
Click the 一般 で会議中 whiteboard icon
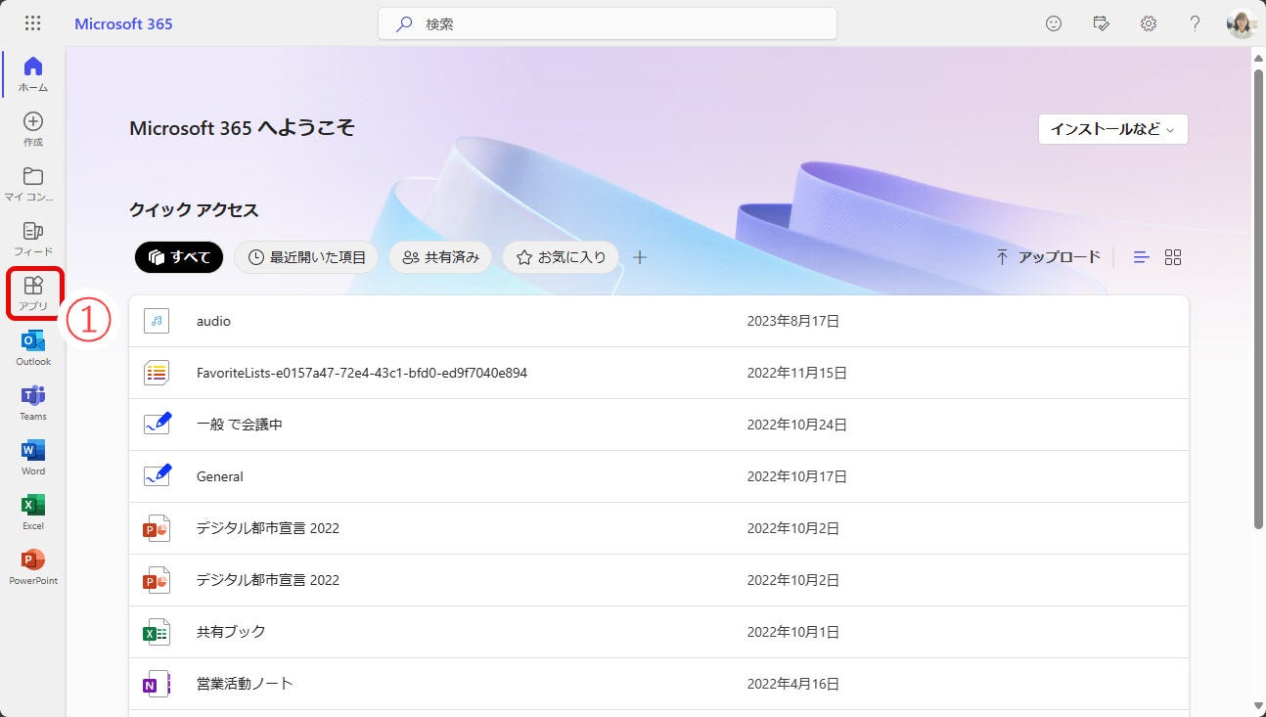(157, 425)
